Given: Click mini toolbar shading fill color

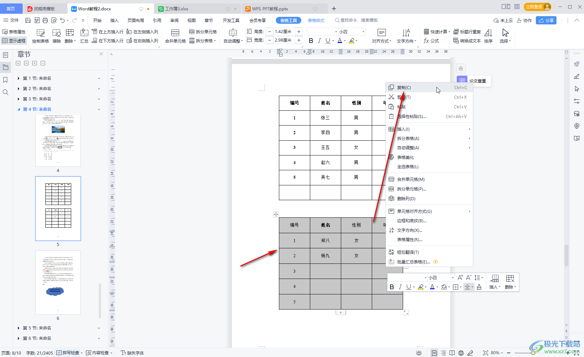Looking at the screenshot, I should 444,287.
